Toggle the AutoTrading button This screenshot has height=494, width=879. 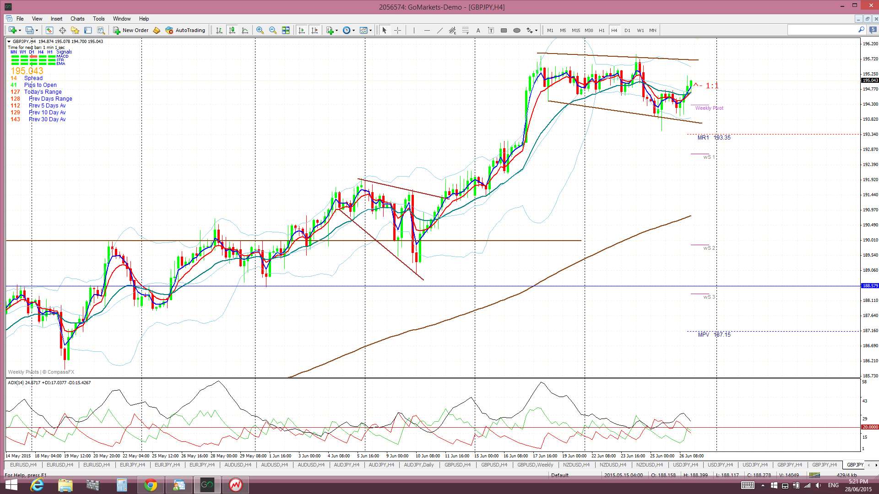(185, 30)
